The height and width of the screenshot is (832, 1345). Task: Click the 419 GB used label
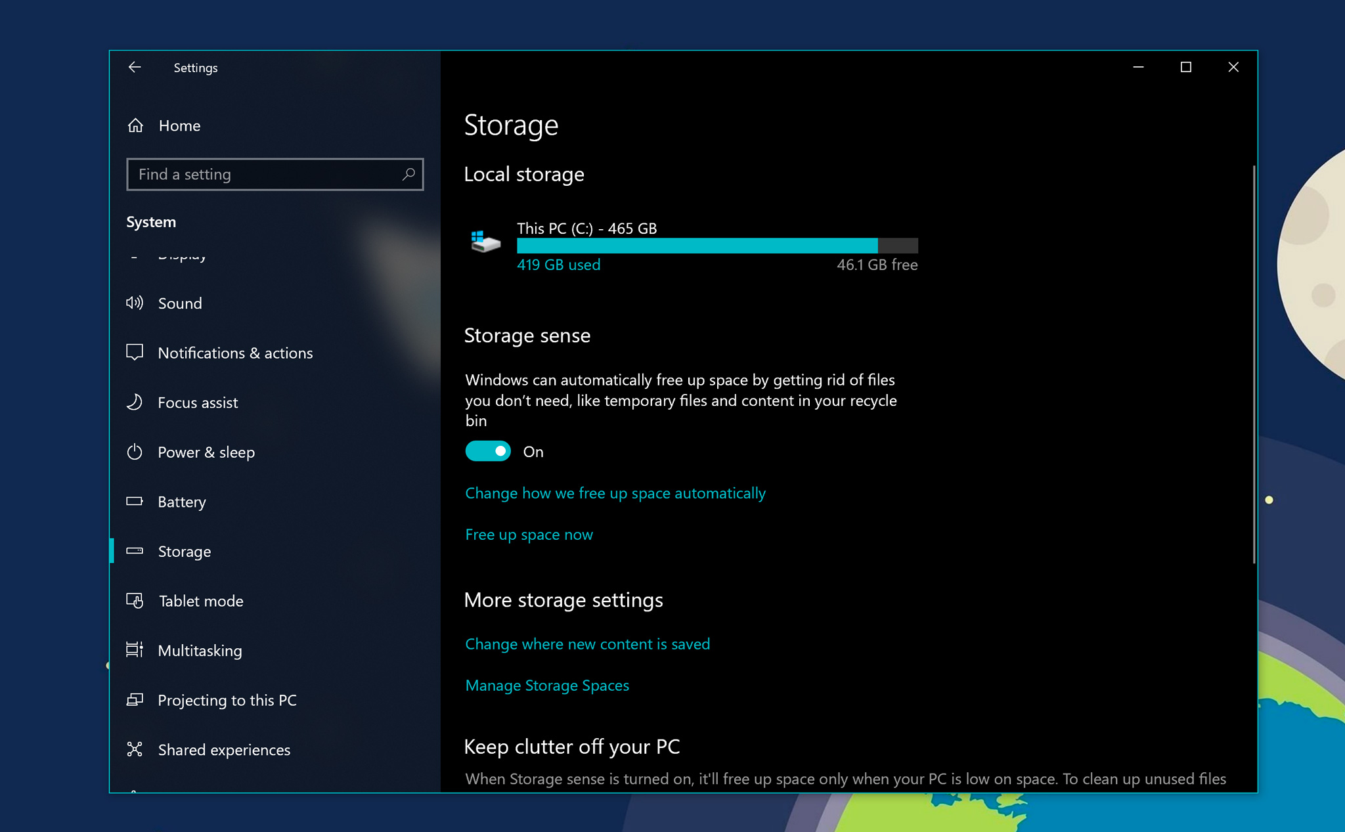coord(558,265)
